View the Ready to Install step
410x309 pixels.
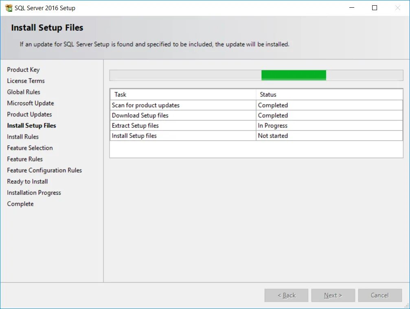click(x=27, y=181)
